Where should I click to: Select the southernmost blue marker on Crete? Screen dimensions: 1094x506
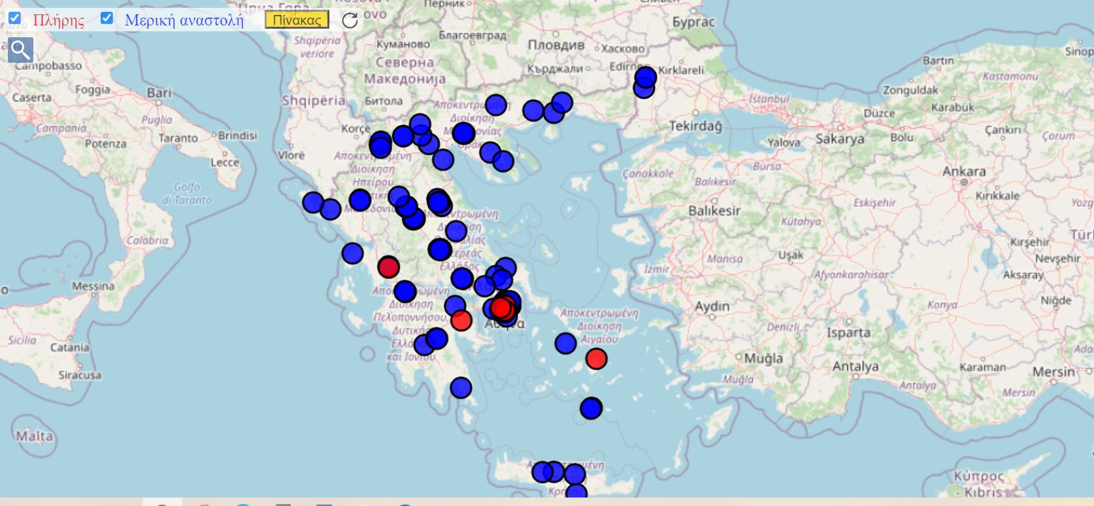point(576,493)
